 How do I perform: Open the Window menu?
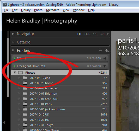[x=79, y=10]
